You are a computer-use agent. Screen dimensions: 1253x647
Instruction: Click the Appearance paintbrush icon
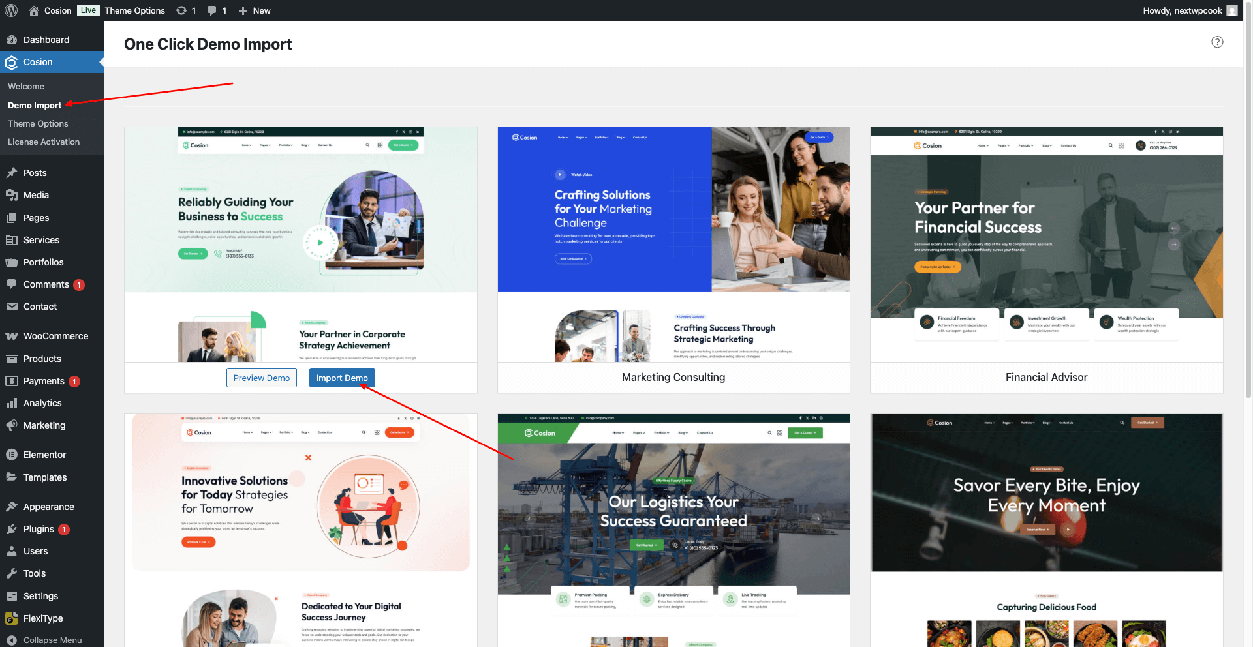(x=12, y=507)
